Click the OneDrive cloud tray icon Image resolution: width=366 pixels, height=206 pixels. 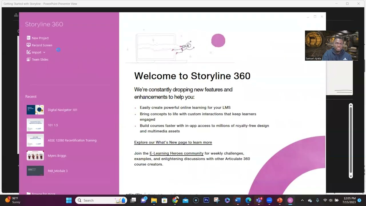(x=310, y=200)
